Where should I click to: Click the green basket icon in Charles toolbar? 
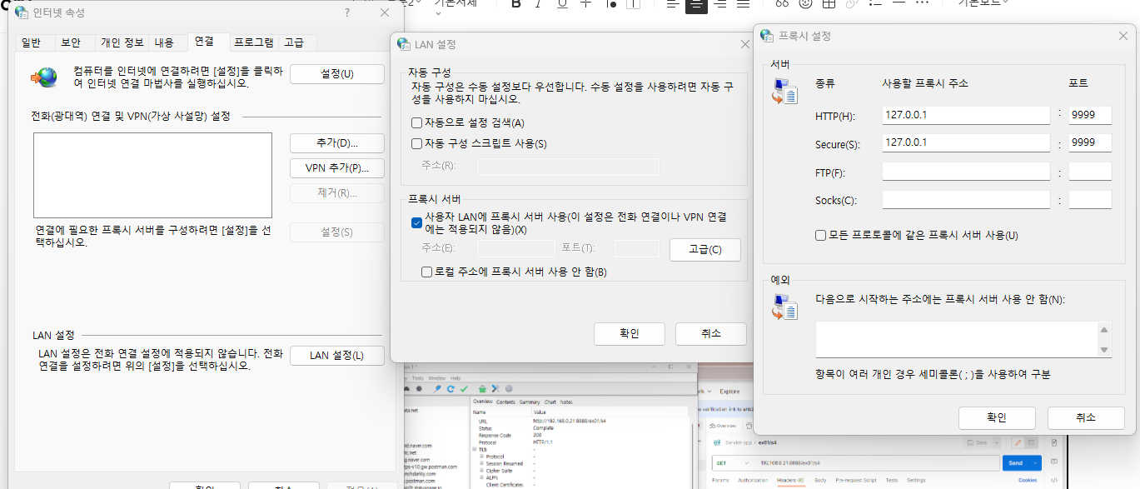tap(482, 389)
